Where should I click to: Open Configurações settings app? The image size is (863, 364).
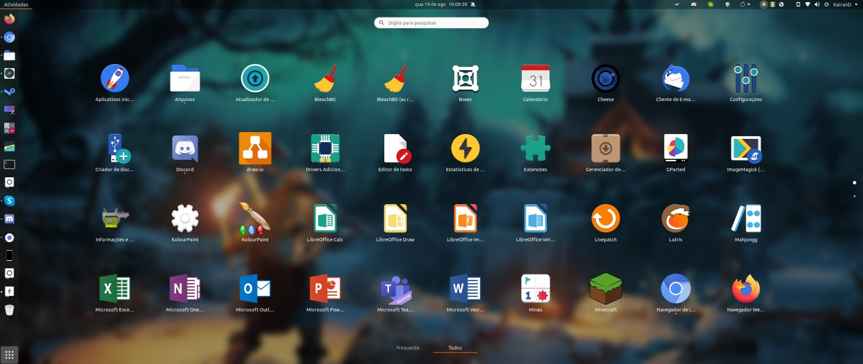(x=746, y=78)
